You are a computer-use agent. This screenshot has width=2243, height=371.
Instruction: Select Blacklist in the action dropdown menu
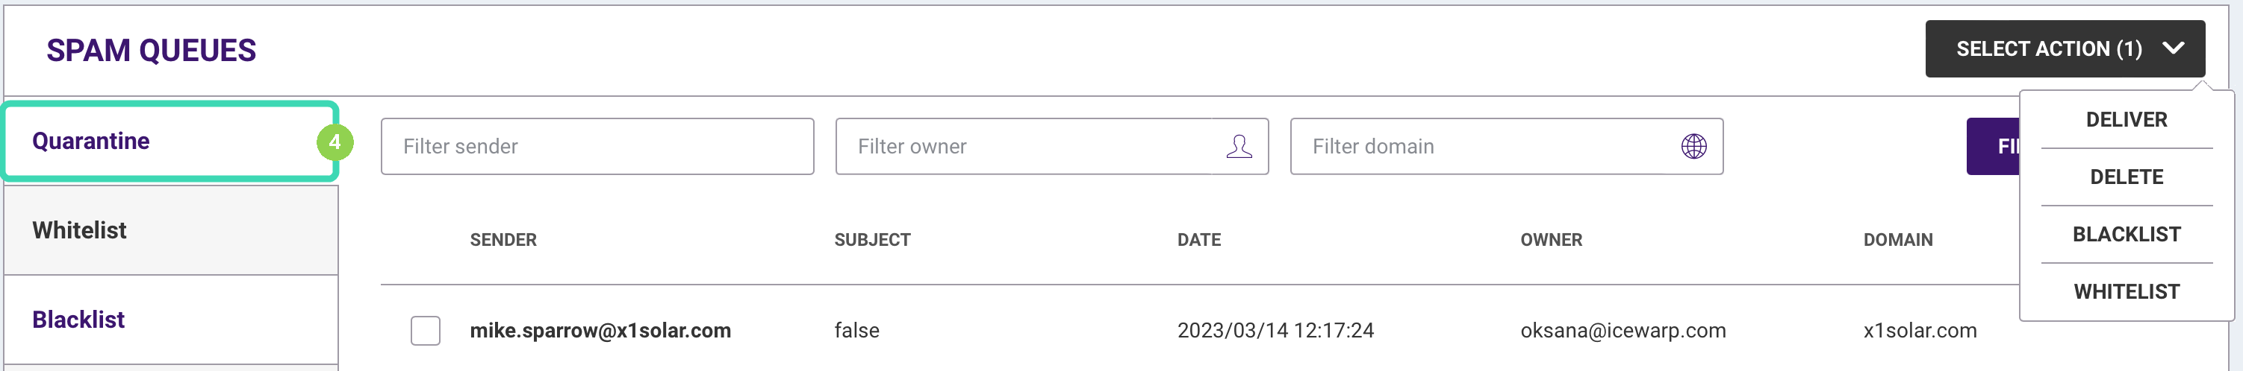2126,235
